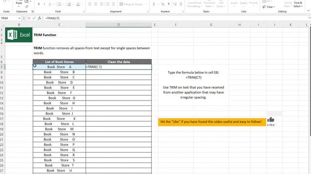Open the Font Color dropdown arrow
The image size is (311, 174).
pos(82,4)
